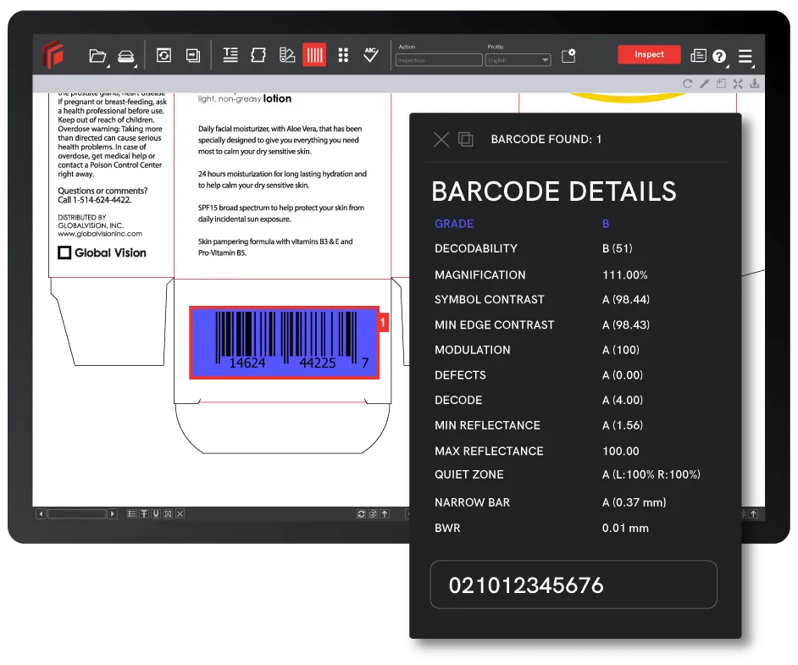
Task: Click the decoded value 021012345676 field
Action: 574,585
